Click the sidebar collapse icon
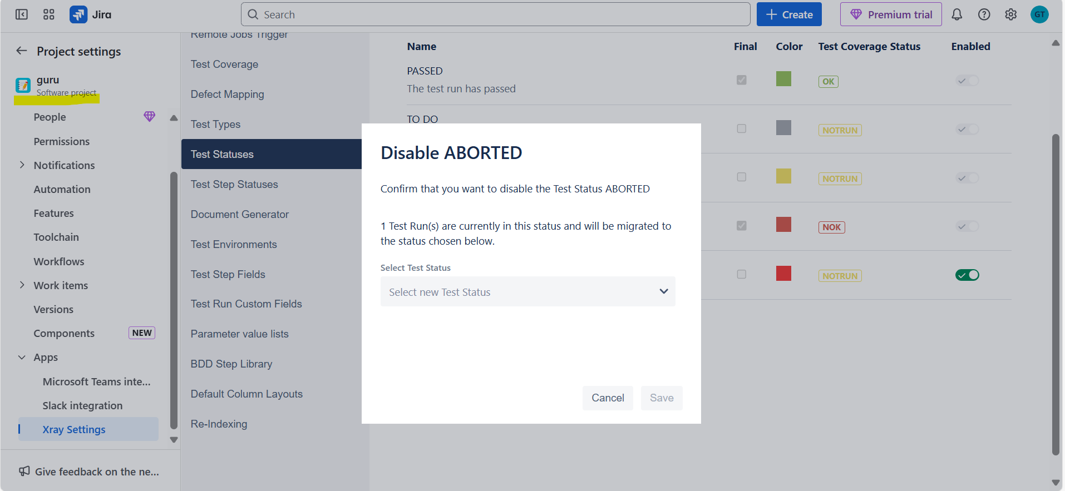The image size is (1065, 491). (x=22, y=14)
